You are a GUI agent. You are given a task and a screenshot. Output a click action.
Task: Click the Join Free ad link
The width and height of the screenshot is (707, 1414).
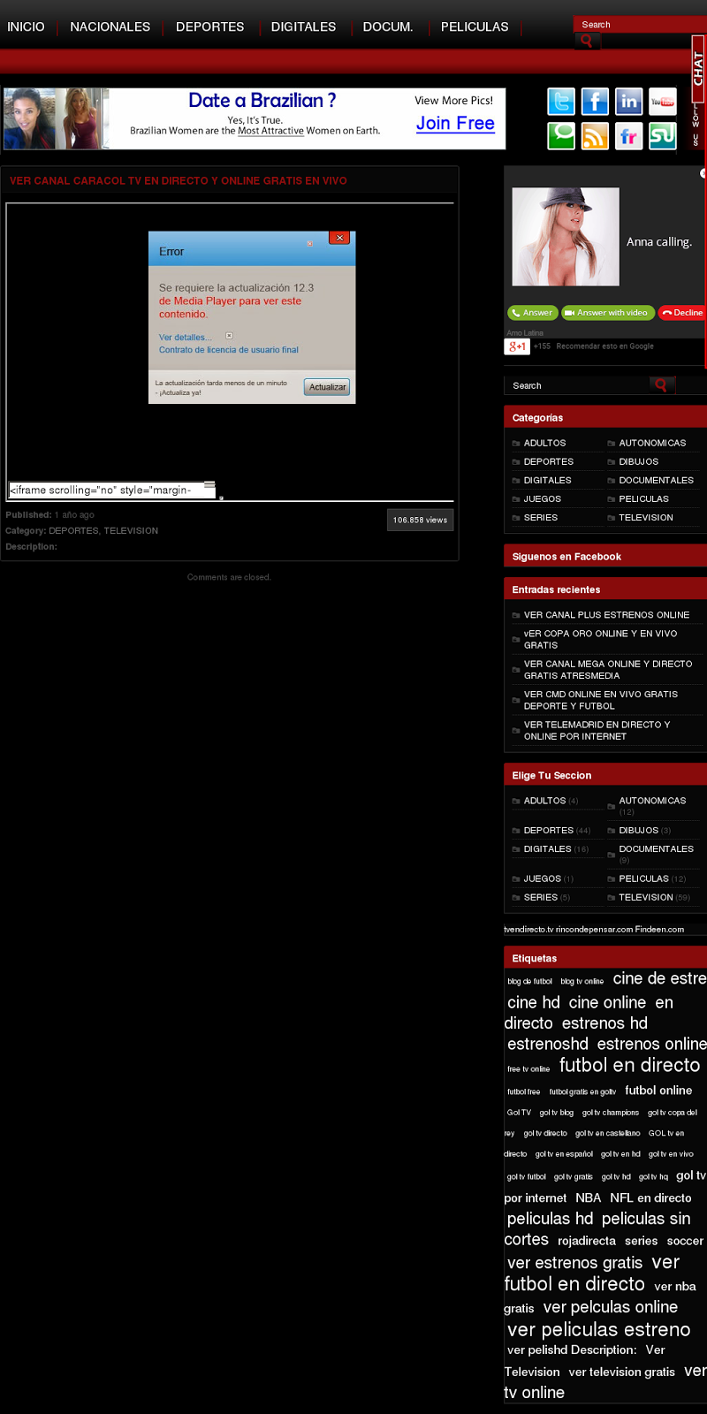[x=455, y=123]
